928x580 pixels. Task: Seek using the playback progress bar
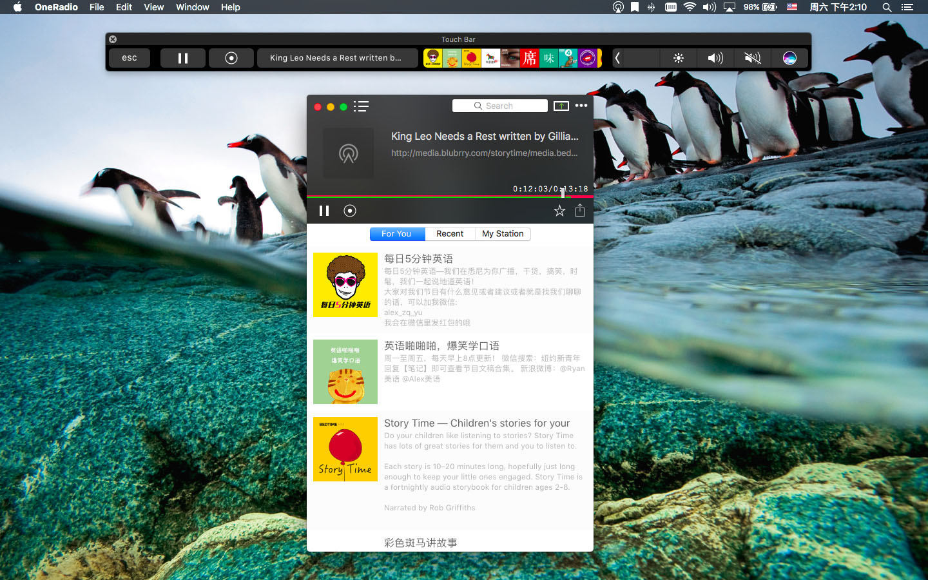450,197
